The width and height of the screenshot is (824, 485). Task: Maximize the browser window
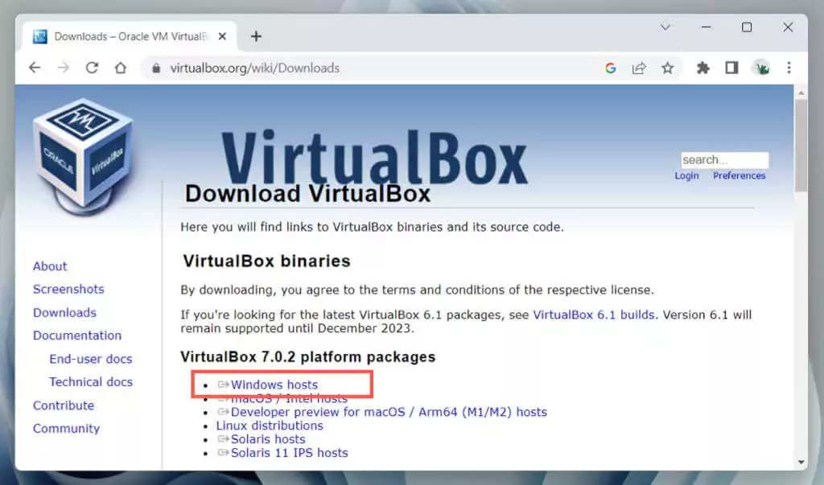coord(747,27)
